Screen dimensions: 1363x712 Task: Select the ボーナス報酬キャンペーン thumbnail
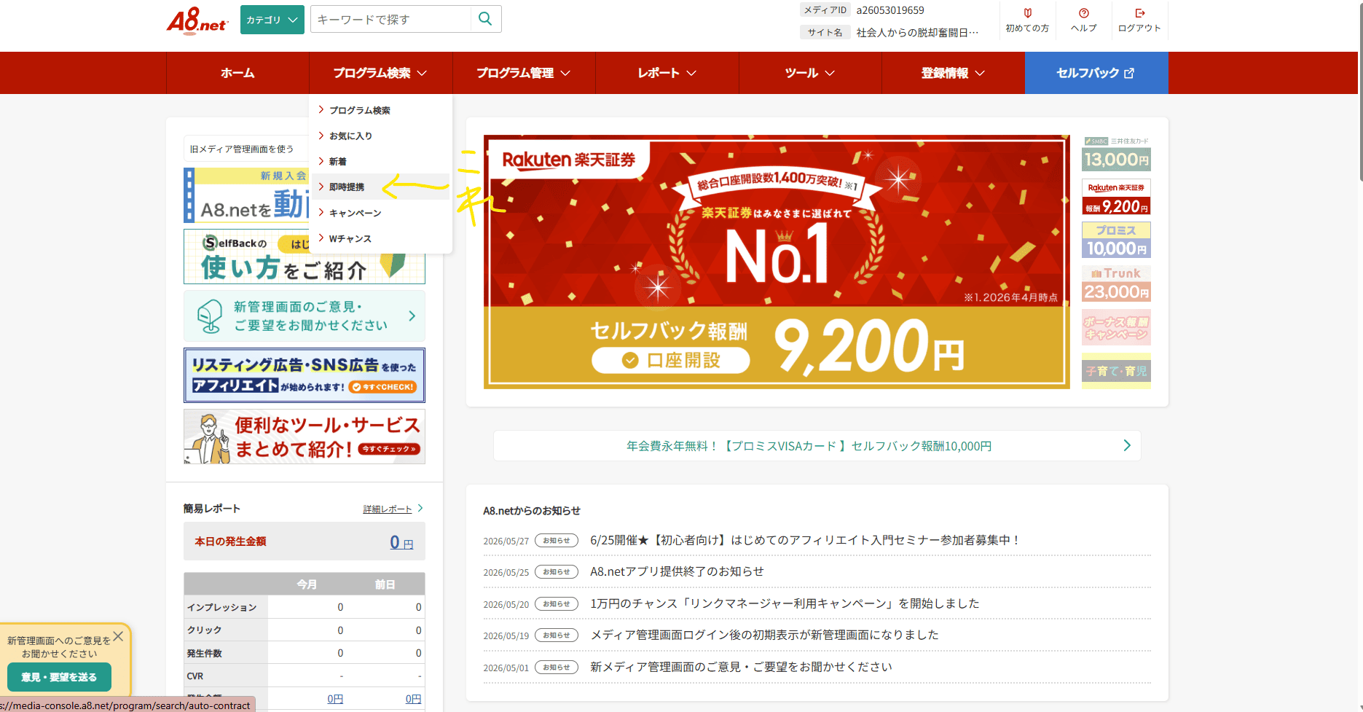(x=1116, y=327)
